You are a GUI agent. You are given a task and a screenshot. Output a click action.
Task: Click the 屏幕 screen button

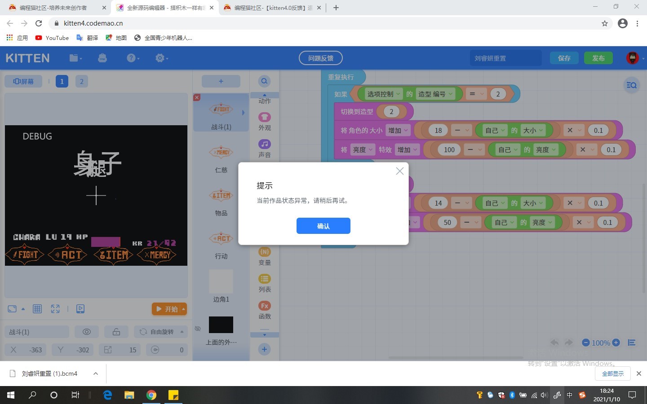[x=23, y=81]
